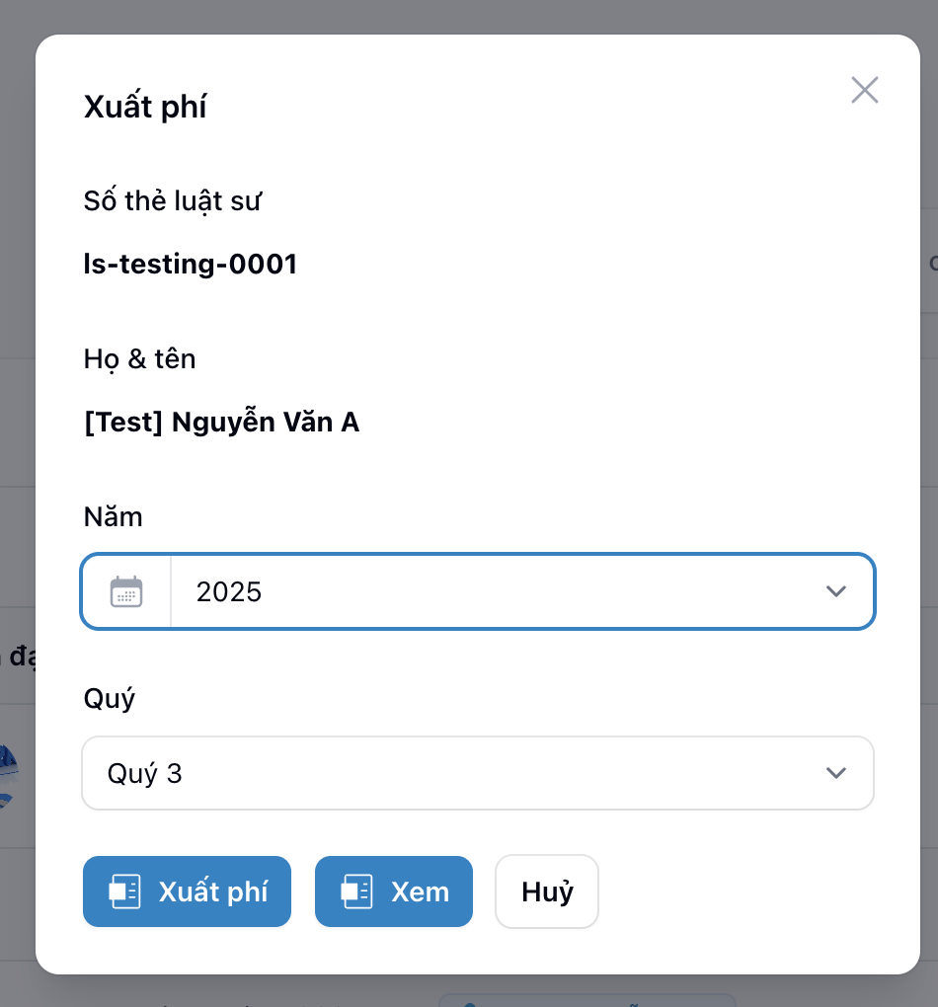Cancel with the Huỷ button
938x1007 pixels.
pos(547,891)
